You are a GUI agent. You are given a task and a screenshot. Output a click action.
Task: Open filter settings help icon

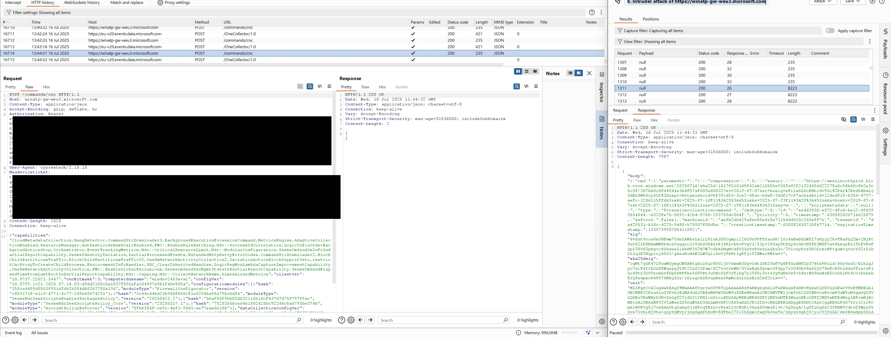pos(592,12)
